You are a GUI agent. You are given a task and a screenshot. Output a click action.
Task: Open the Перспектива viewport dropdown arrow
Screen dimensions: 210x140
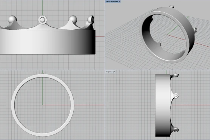[x=120, y=2]
